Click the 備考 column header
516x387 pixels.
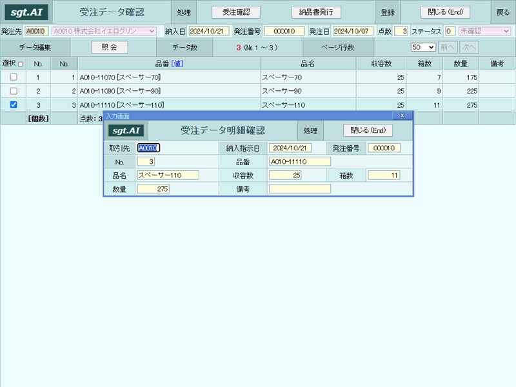click(x=497, y=63)
